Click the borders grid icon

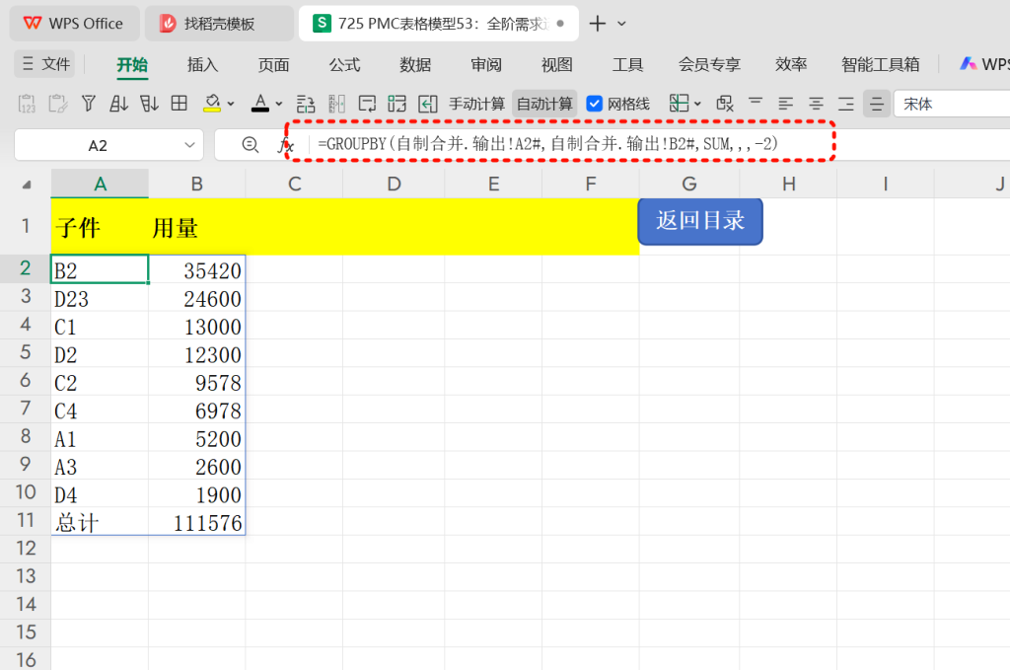(180, 103)
